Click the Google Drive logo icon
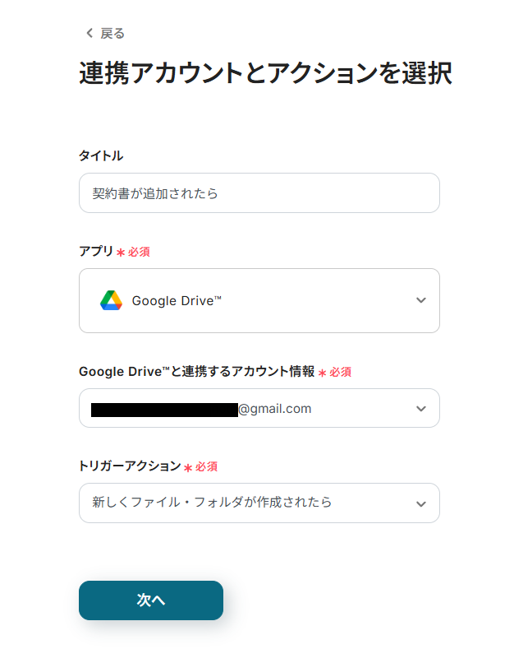This screenshot has height=649, width=514. point(111,300)
